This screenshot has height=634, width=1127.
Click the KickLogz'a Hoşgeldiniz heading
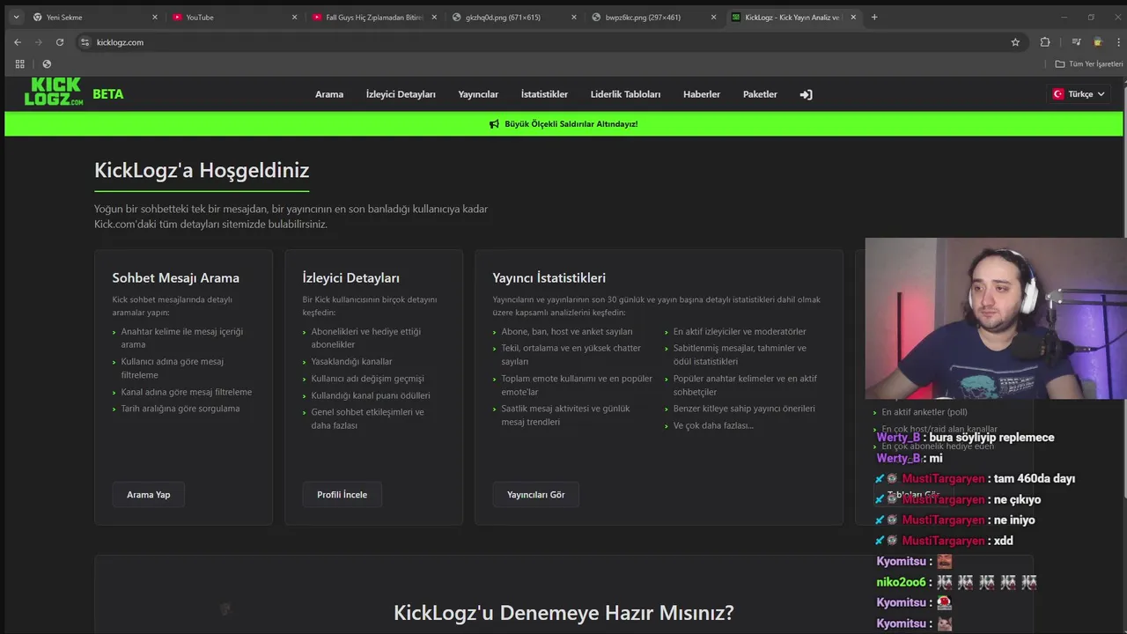point(202,170)
